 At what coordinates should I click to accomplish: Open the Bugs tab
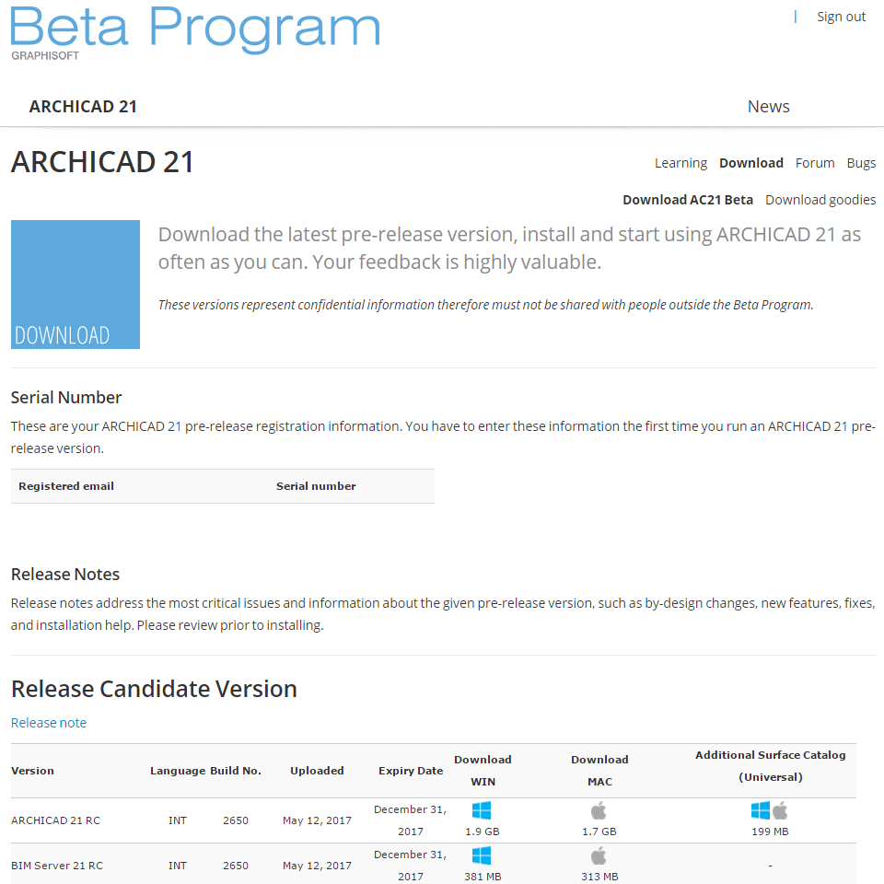tap(861, 163)
